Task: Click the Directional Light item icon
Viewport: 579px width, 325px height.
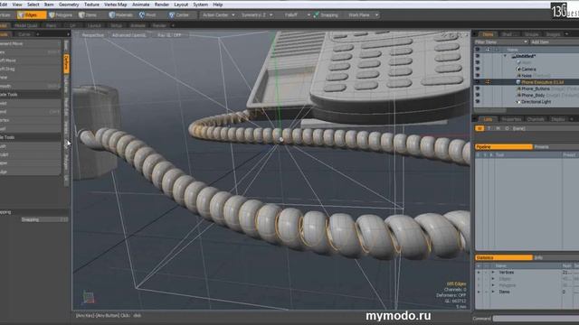Action: coord(518,102)
